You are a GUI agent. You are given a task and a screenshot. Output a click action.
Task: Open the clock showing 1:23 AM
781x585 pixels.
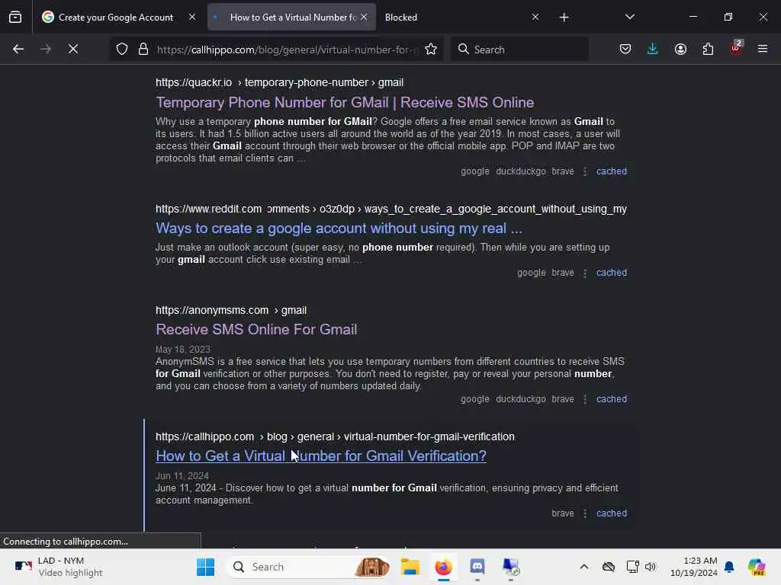pyautogui.click(x=694, y=567)
